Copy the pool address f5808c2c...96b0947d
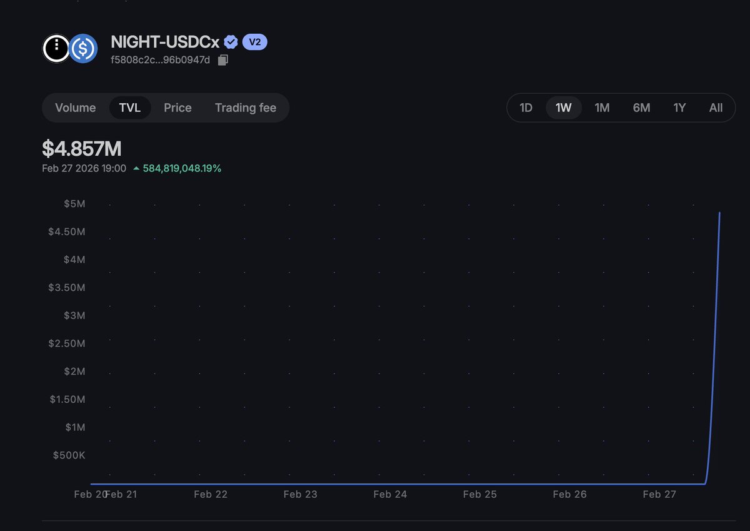This screenshot has height=531, width=750. tap(223, 60)
